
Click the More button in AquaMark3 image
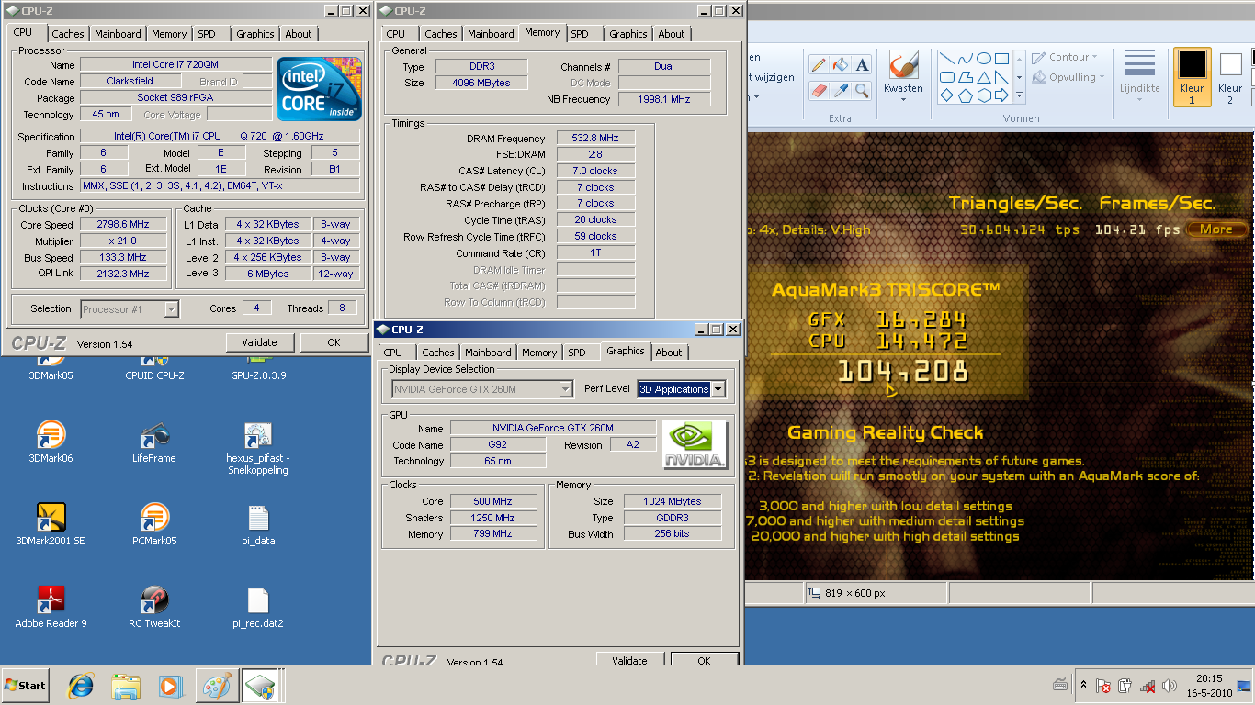(x=1216, y=229)
